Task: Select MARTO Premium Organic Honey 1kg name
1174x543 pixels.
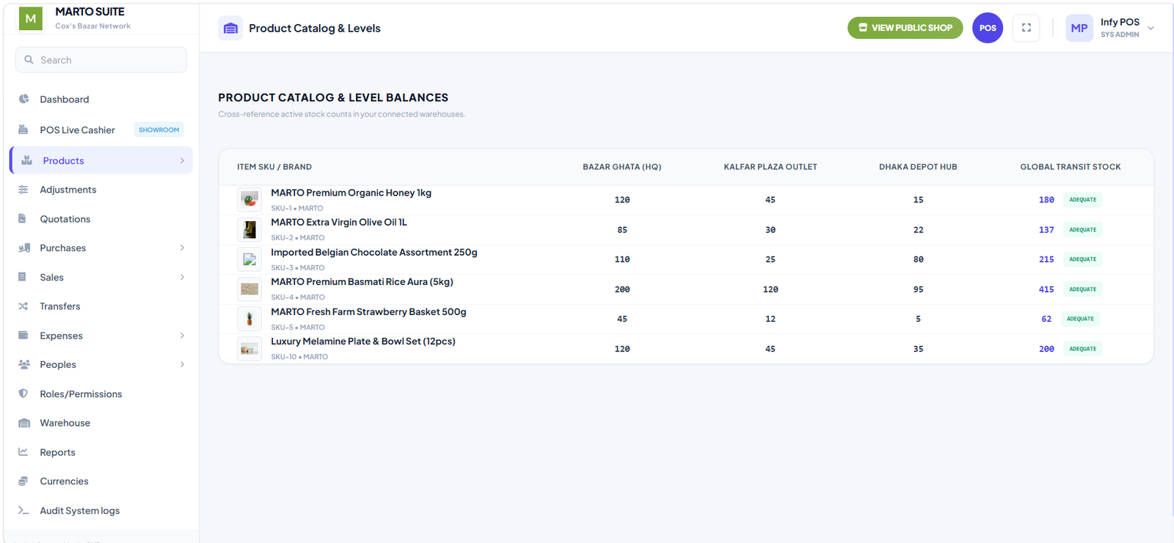Action: (x=351, y=193)
